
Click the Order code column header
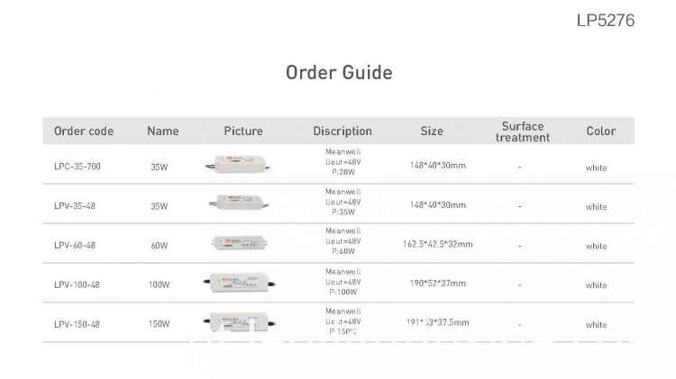[84, 131]
